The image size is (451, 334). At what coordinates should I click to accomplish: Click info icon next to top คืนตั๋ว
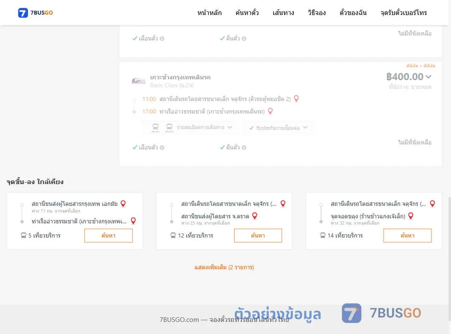(x=244, y=38)
